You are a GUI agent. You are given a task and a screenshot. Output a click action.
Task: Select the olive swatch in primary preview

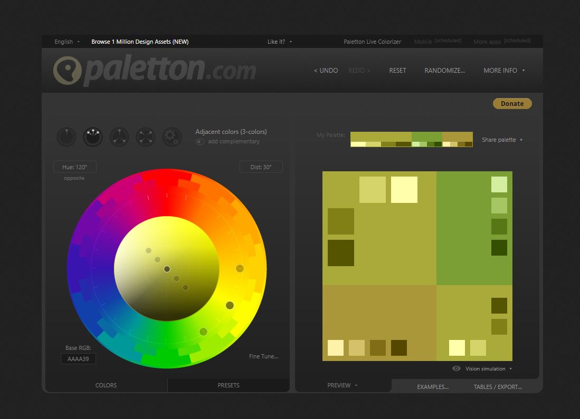point(341,221)
